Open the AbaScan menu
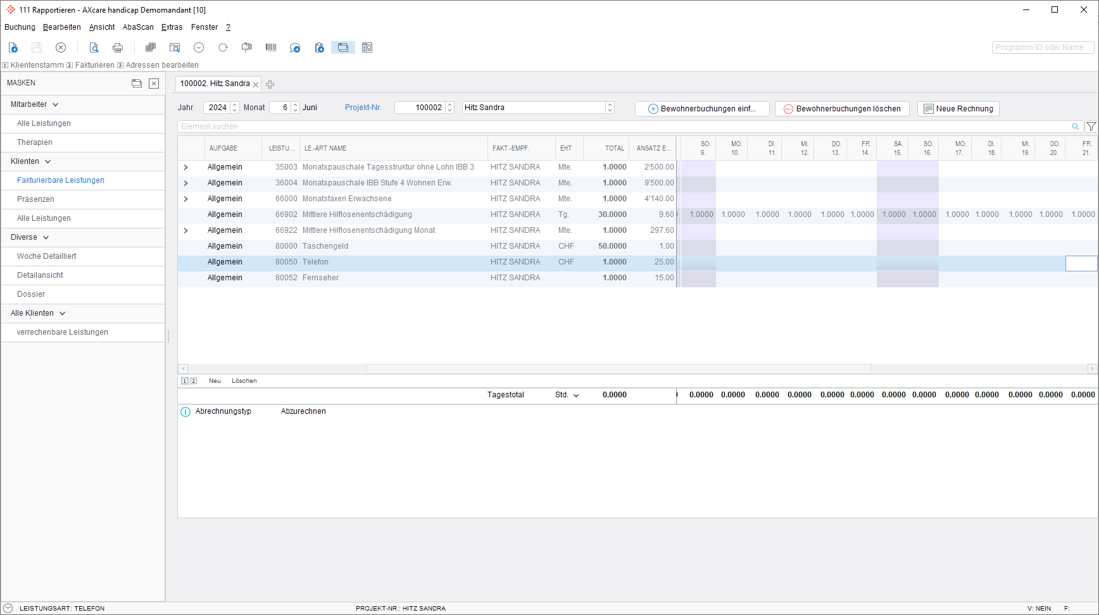Screen dimensions: 1099x615 coord(138,27)
